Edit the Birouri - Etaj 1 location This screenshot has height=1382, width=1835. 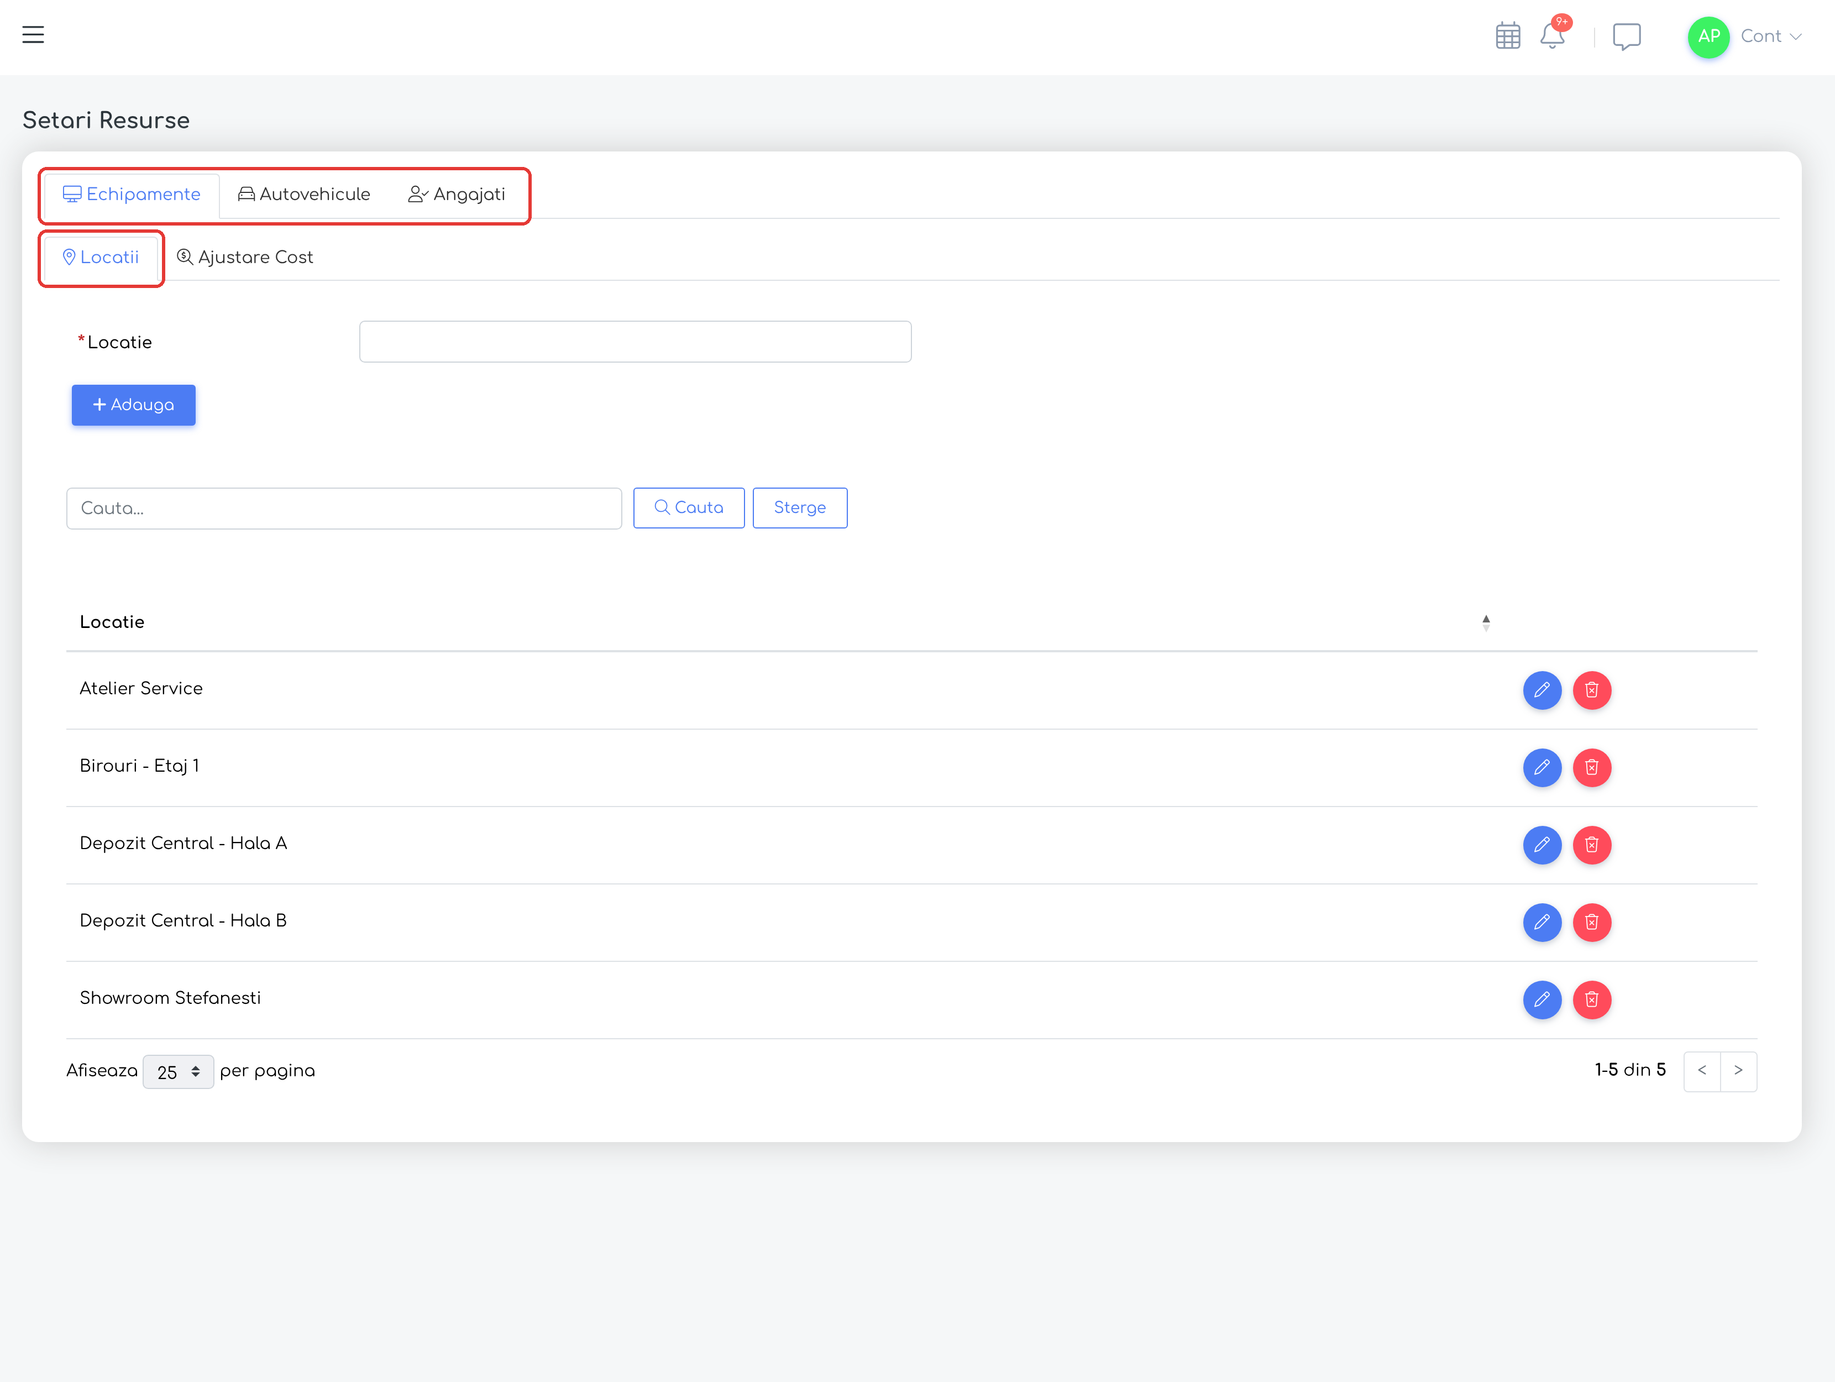click(x=1542, y=767)
